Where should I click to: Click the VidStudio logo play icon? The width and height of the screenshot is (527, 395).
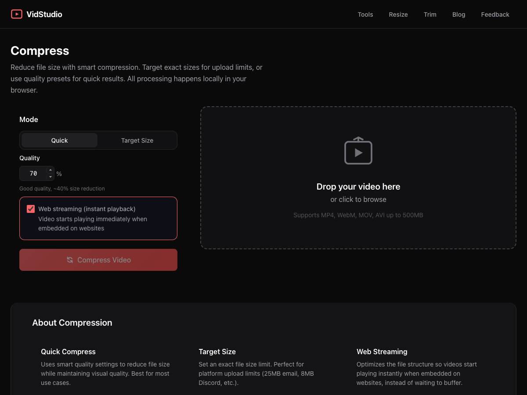(17, 14)
